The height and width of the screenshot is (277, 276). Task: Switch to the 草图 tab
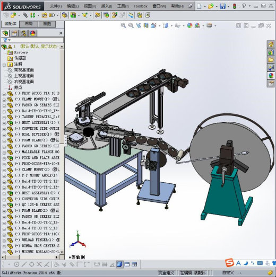click(x=47, y=24)
